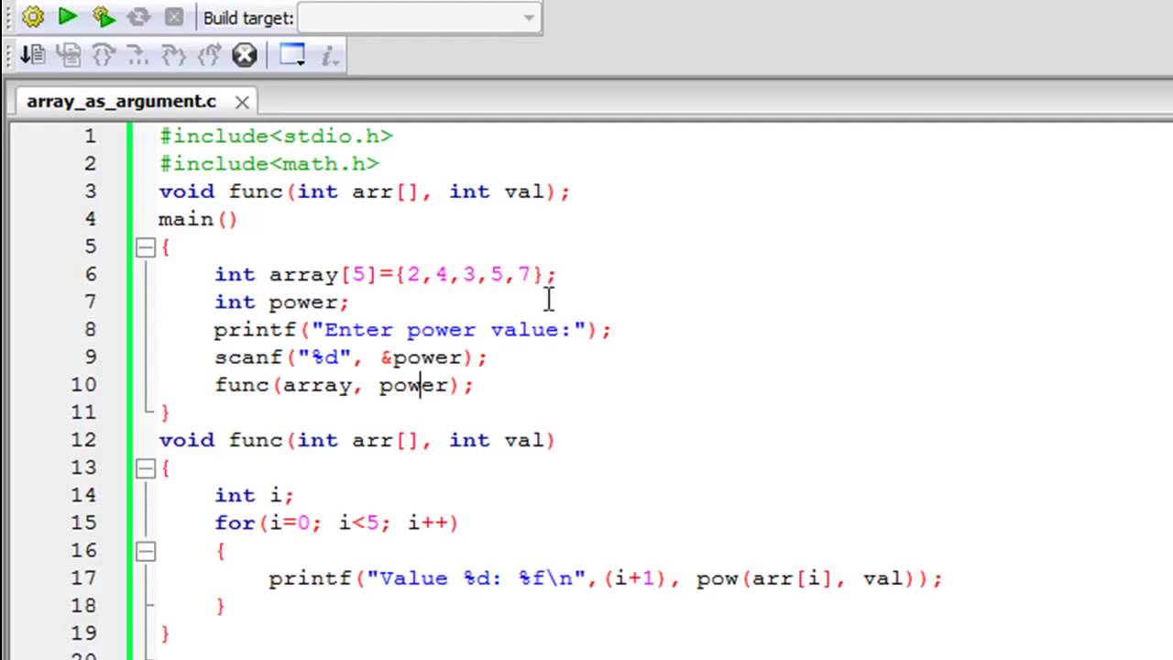Click the main() text on line 4
Viewport: 1173px width, 660px height.
pos(198,219)
